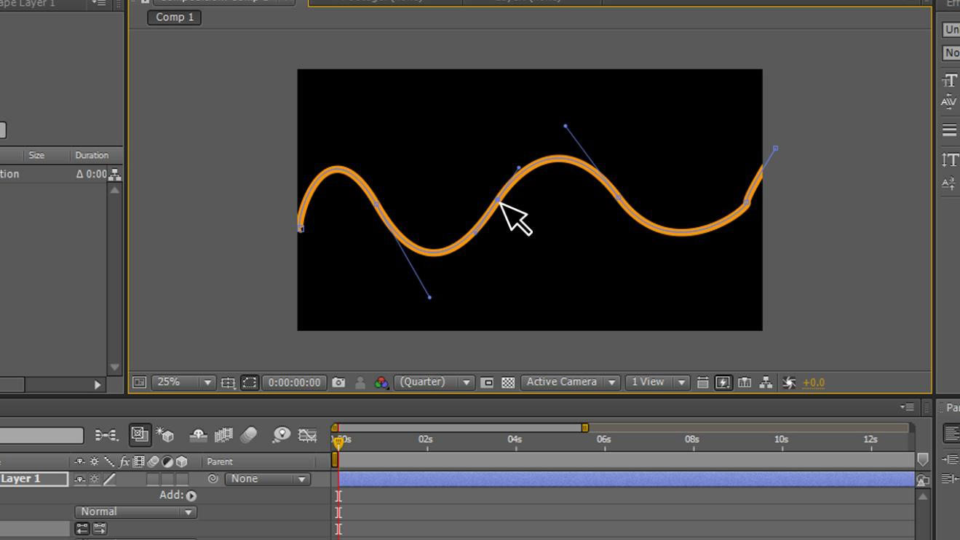
Task: Click the Add button arrow for shape contents
Action: [x=191, y=496]
